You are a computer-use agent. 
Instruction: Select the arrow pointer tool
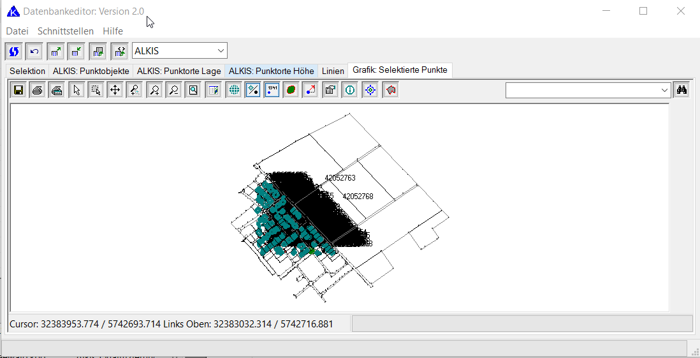[x=77, y=90]
